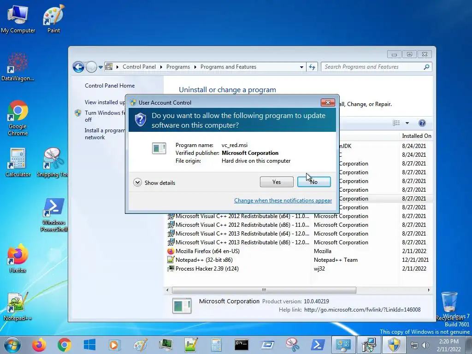This screenshot has height=354, width=472.
Task: Click the Windows logo taskbar icon
Action: tap(90, 345)
